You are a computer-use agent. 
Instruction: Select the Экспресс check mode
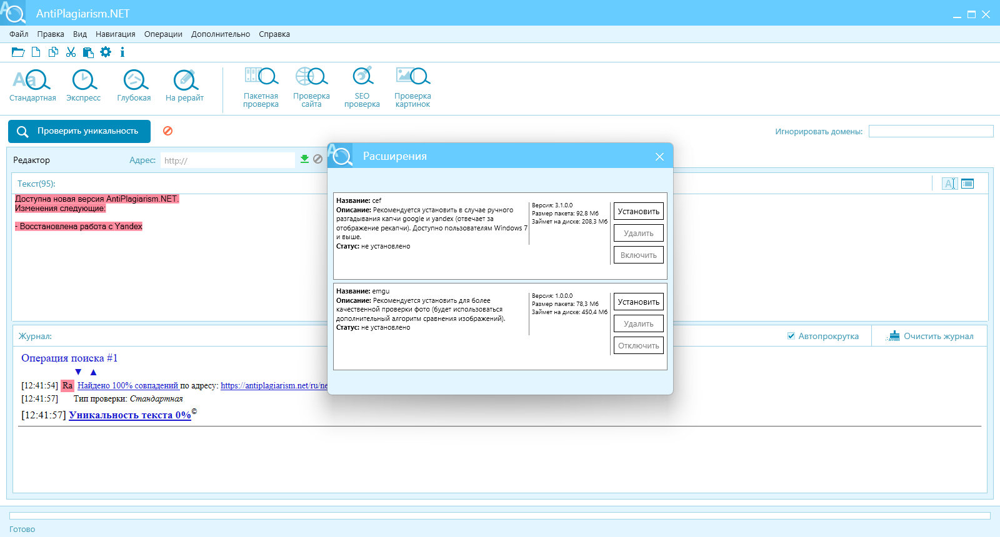[x=83, y=86]
